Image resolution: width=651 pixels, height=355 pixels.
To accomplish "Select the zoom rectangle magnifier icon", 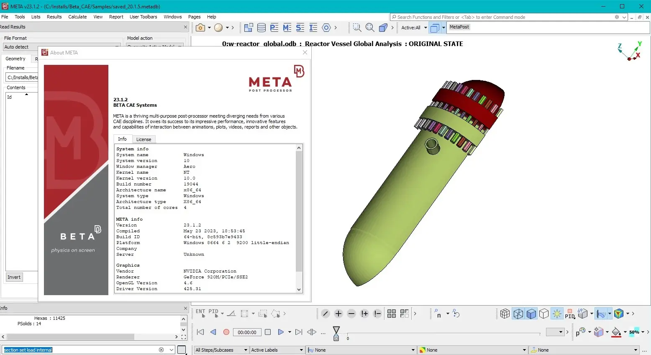I will [357, 28].
